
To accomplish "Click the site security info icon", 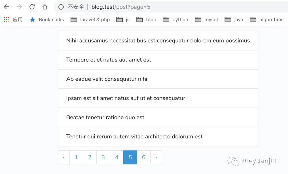I will point(61,7).
